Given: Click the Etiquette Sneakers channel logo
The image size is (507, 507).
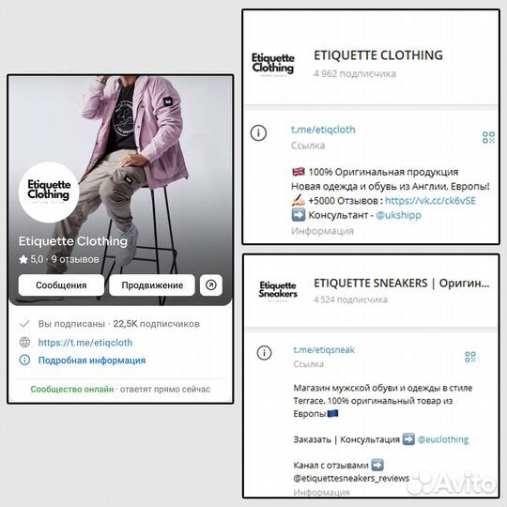Looking at the screenshot, I should (x=278, y=290).
